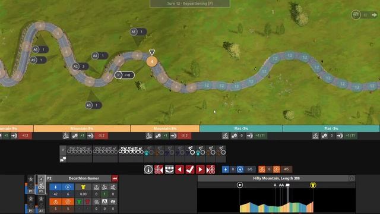The height and width of the screenshot is (214, 380).
Task: Open the info button in action bar
Action: click(x=148, y=169)
